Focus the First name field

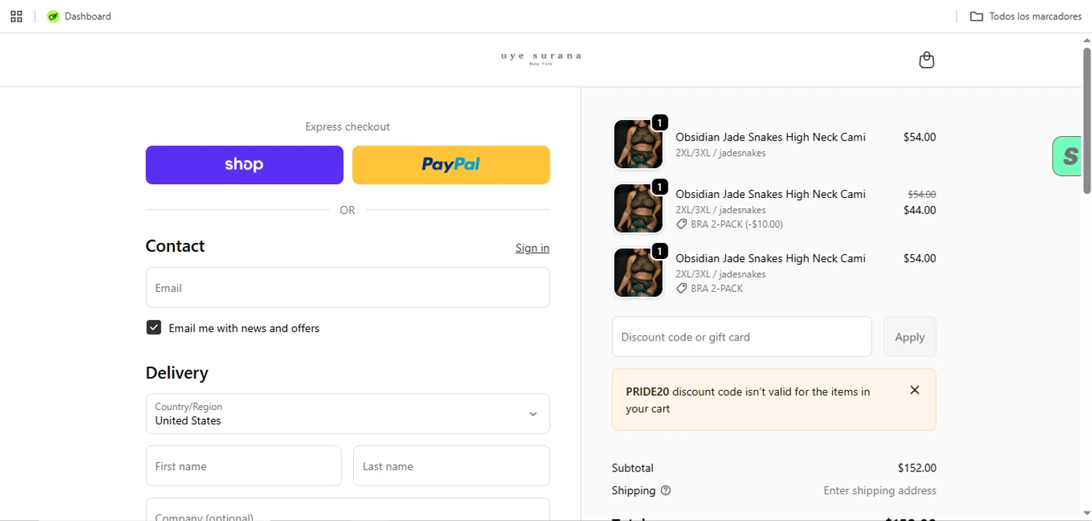coord(243,466)
